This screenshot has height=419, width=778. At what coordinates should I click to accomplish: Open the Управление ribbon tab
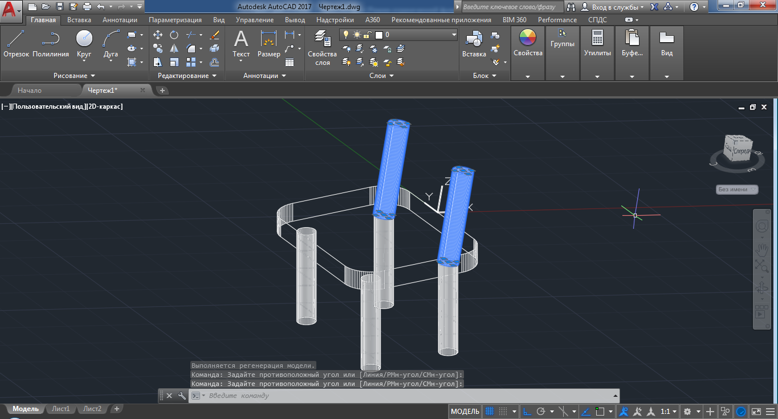pos(254,20)
